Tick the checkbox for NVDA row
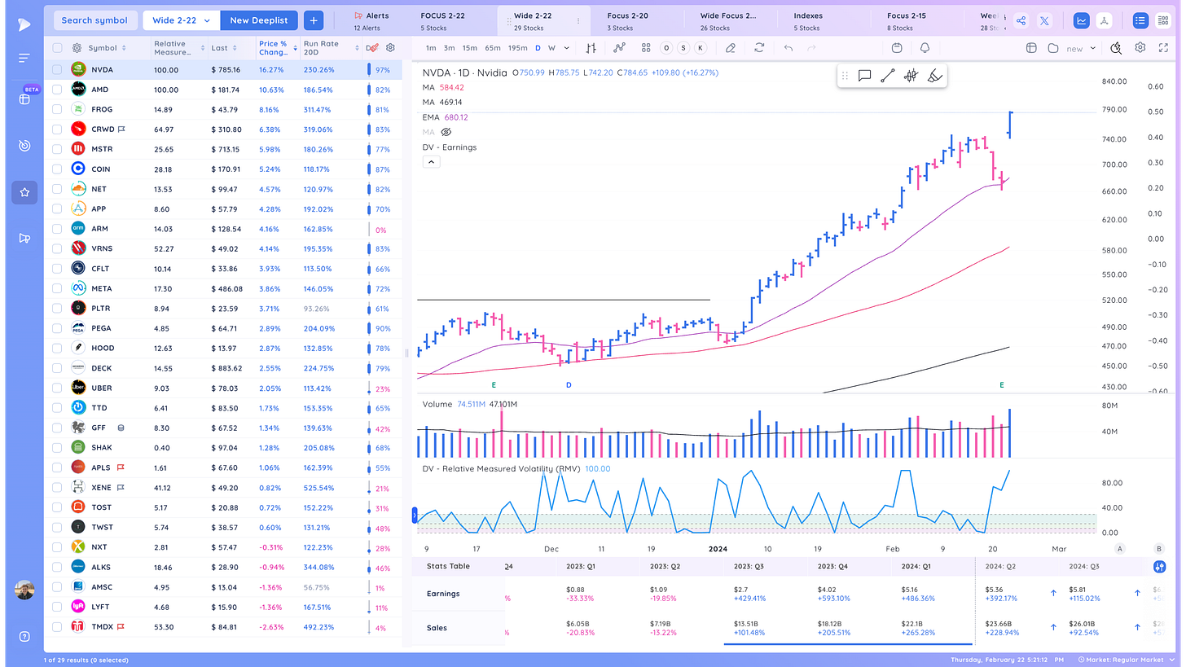This screenshot has width=1186, height=667. [x=57, y=70]
